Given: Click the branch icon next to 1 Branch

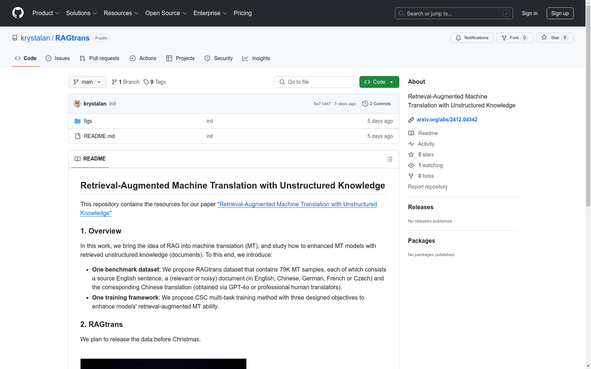Looking at the screenshot, I should click(x=115, y=82).
